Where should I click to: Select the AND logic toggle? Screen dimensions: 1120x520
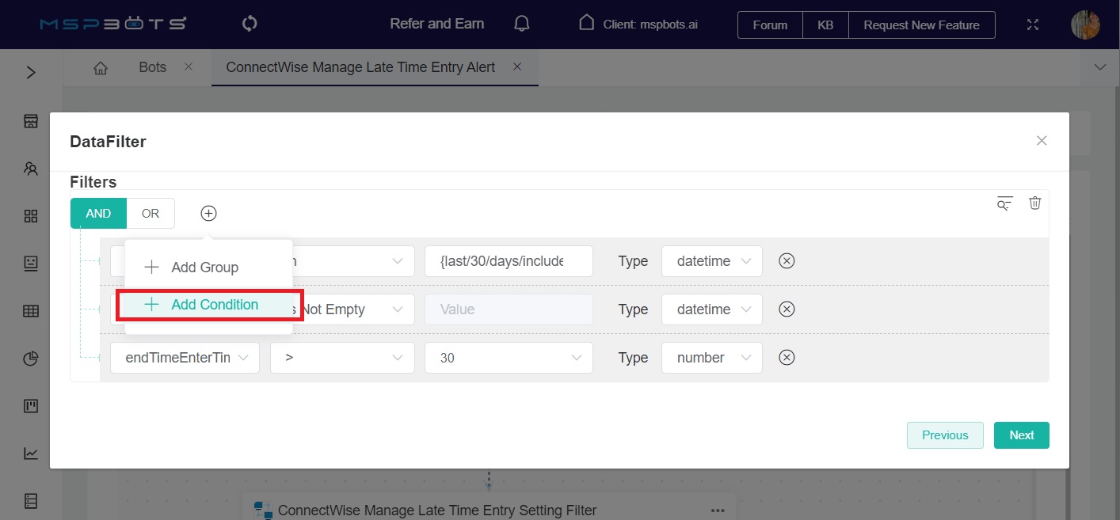pos(98,213)
